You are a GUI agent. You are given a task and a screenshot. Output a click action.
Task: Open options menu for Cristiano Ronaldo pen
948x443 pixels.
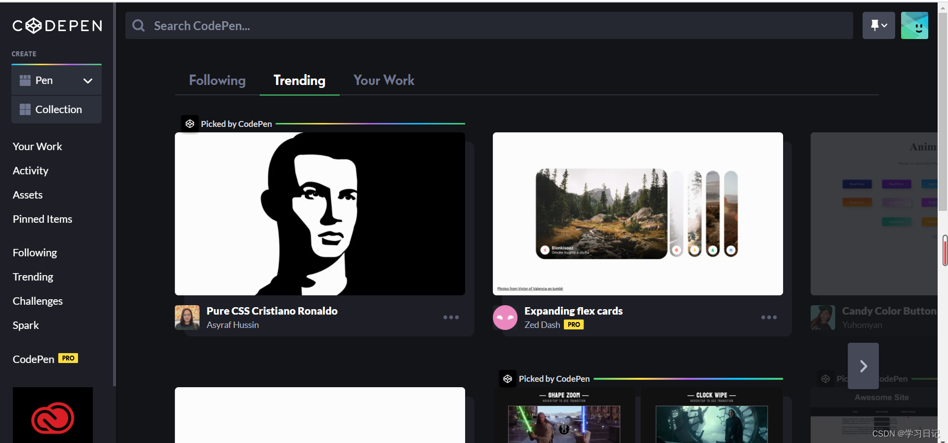click(451, 317)
